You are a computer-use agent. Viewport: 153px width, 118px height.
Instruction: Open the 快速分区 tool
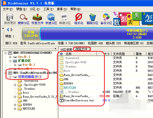coord(51,19)
